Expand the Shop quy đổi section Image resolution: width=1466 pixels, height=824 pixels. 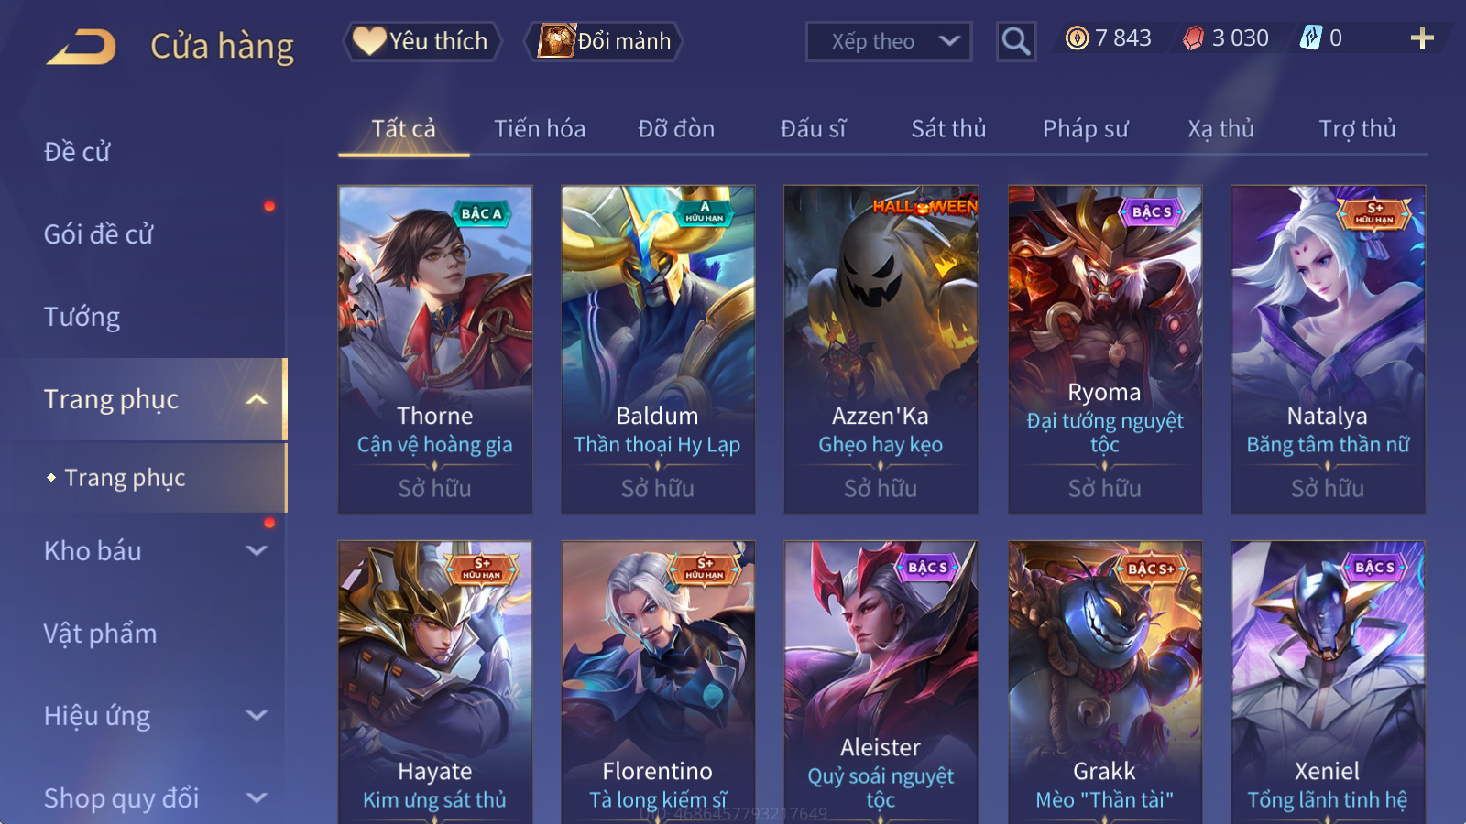point(257,798)
